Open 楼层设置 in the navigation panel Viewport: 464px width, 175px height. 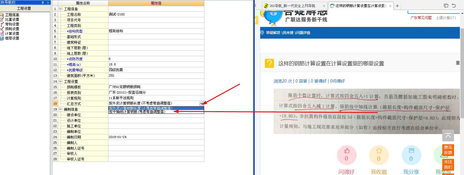click(x=12, y=38)
